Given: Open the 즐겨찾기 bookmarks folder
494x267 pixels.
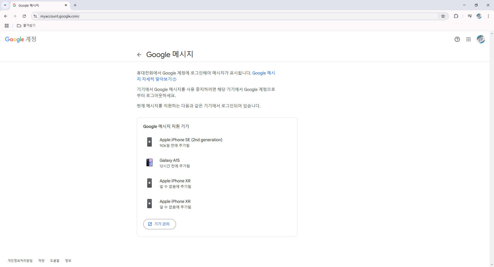Looking at the screenshot, I should (26, 26).
